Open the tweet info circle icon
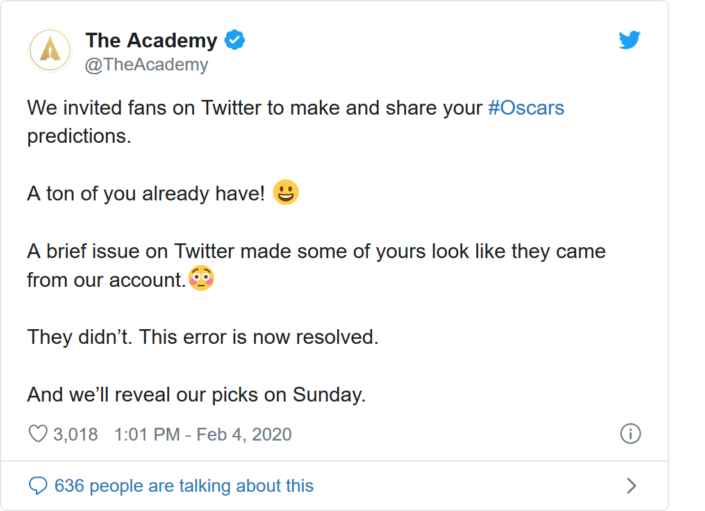The image size is (705, 511). pyautogui.click(x=631, y=434)
